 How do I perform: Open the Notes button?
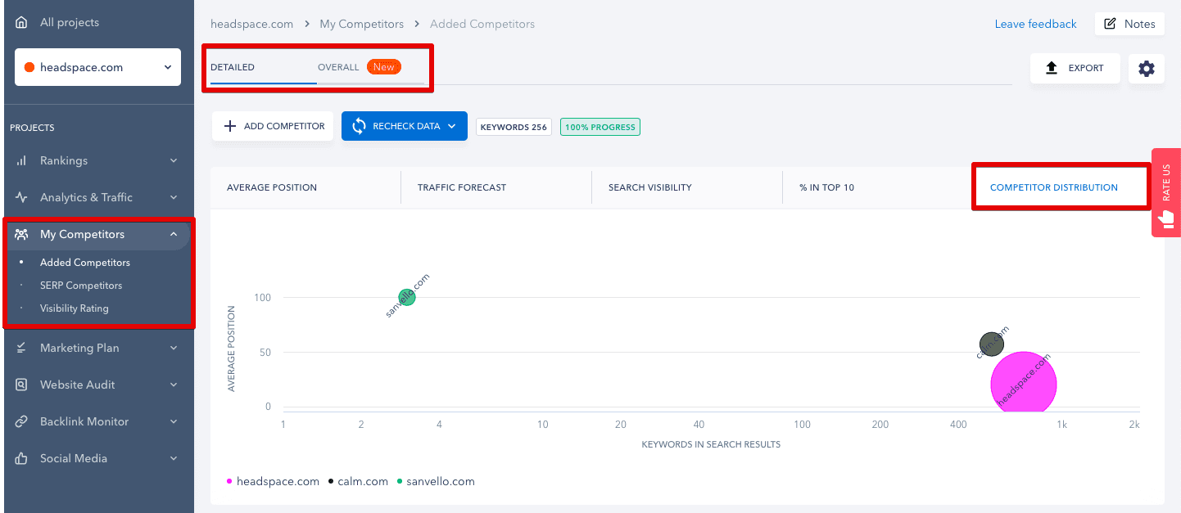pyautogui.click(x=1129, y=24)
